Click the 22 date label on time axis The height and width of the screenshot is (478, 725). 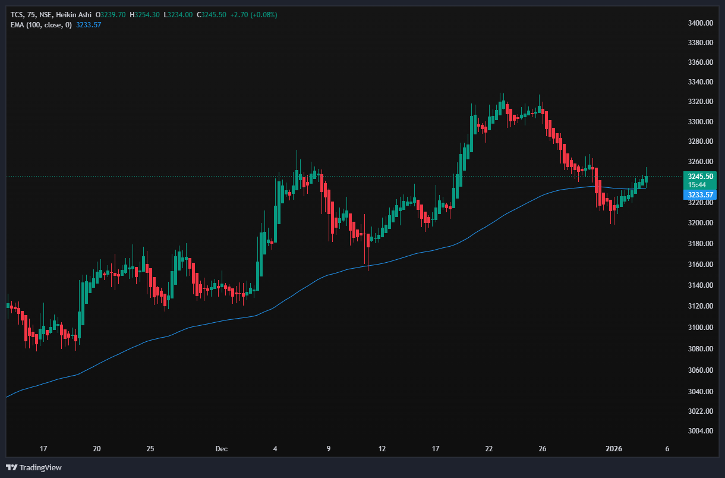[488, 449]
